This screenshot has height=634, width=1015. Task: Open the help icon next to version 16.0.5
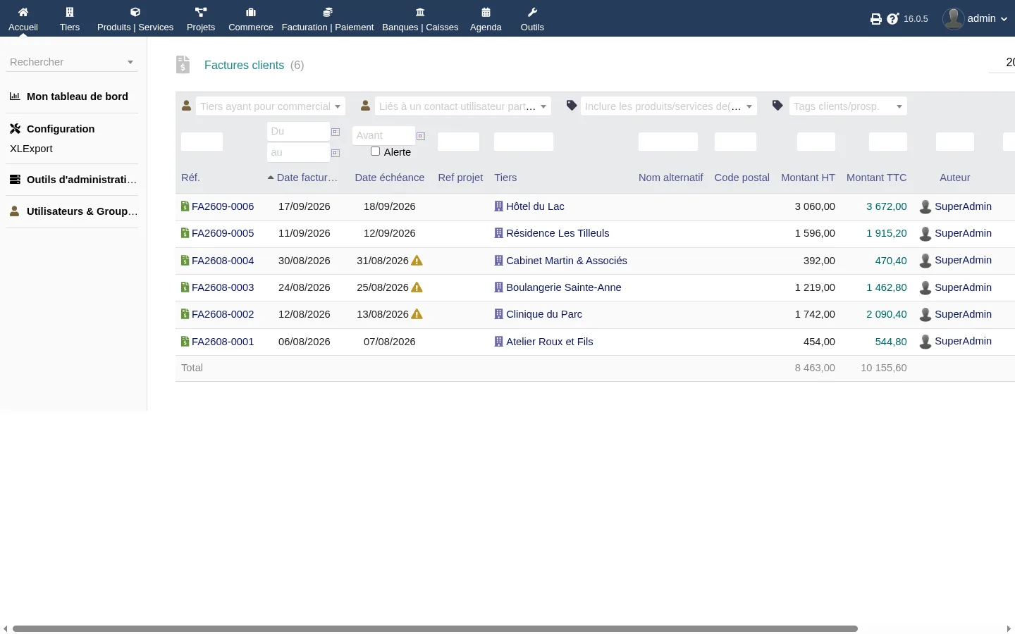coord(893,19)
